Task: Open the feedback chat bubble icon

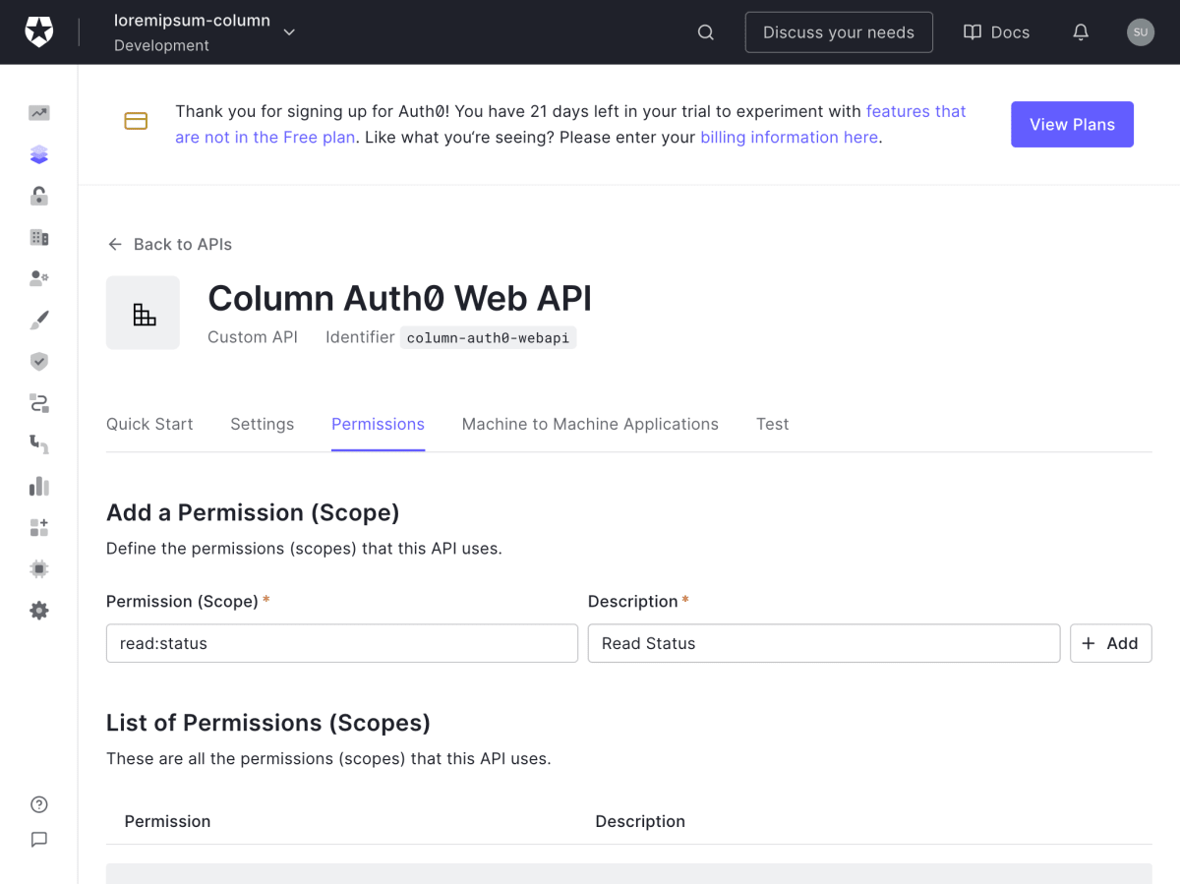Action: pos(39,840)
